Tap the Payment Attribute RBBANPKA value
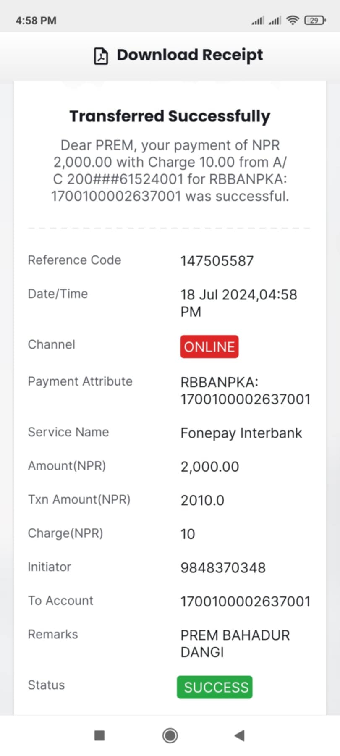The height and width of the screenshot is (756, 340). 246,391
